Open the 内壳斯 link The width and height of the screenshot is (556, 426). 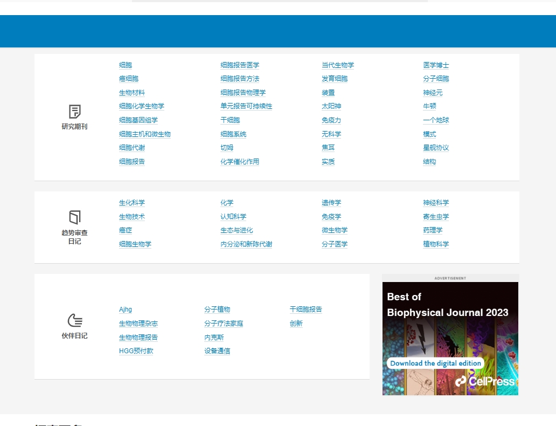pos(214,337)
